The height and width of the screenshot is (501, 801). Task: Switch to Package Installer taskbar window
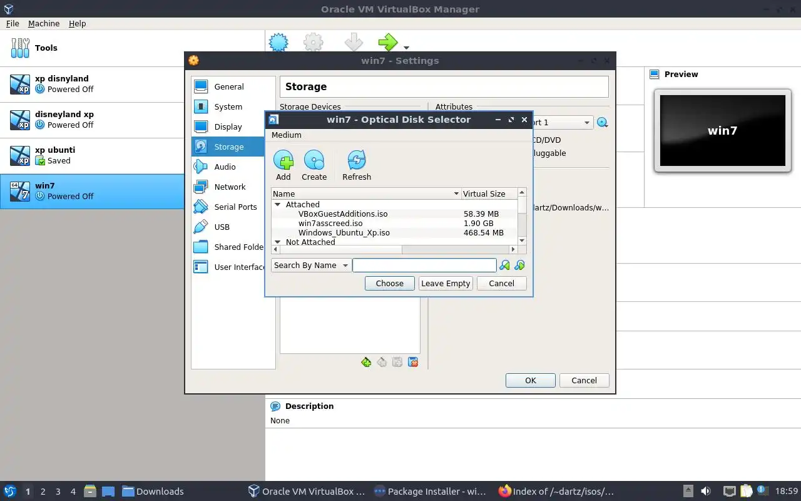point(431,492)
